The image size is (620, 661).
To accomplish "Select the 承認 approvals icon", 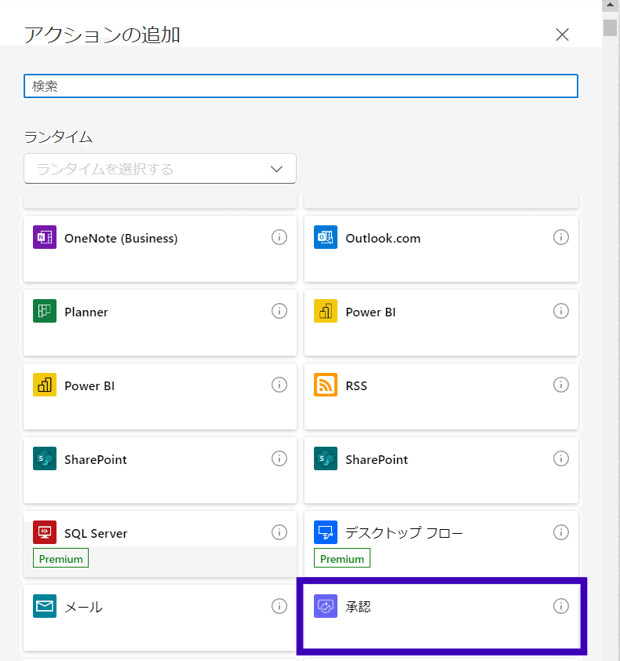I will [x=326, y=606].
